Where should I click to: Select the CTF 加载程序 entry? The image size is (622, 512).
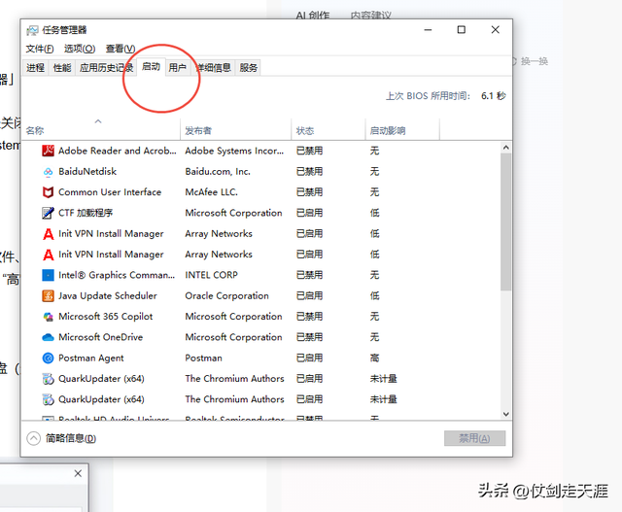[x=86, y=213]
